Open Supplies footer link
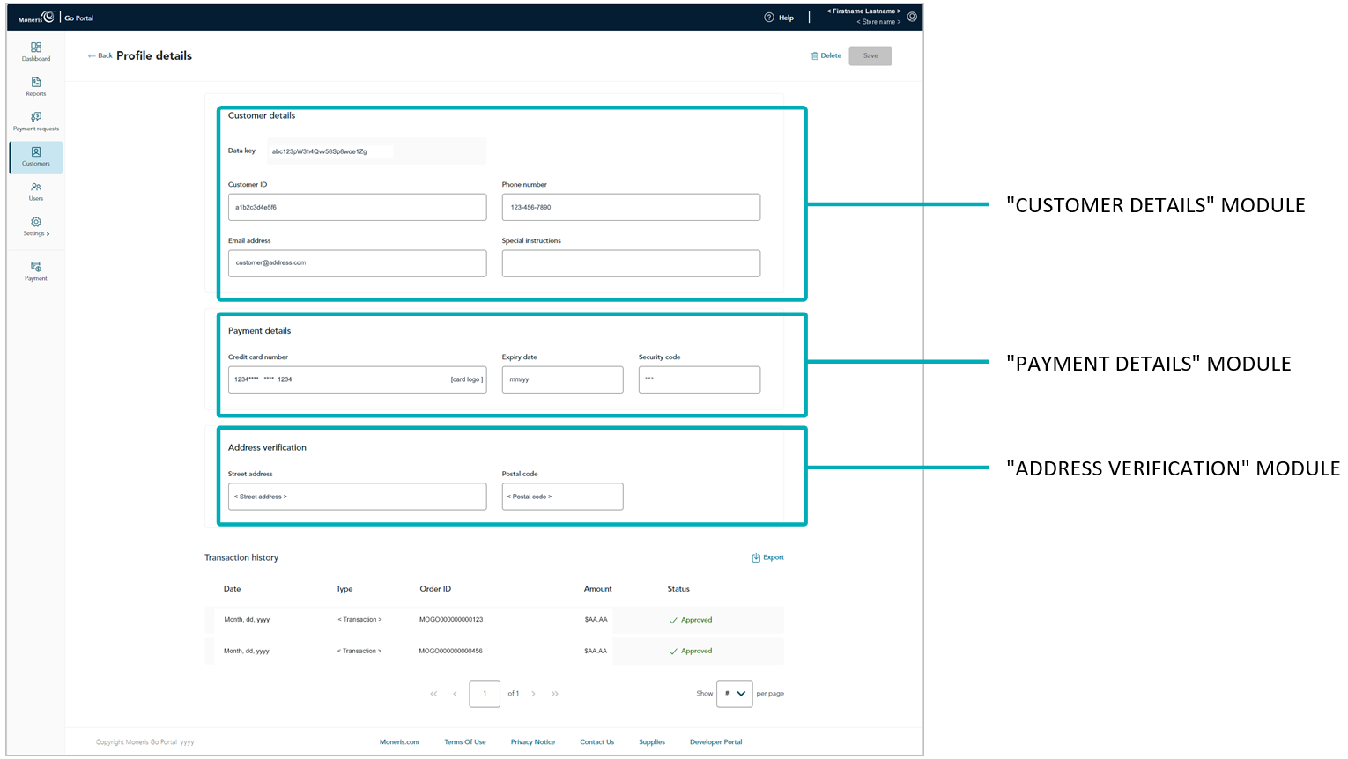This screenshot has width=1348, height=759. 652,742
